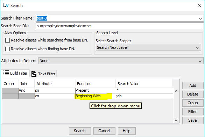
Task: Click the Search Base DN input field
Action: [x=120, y=26]
